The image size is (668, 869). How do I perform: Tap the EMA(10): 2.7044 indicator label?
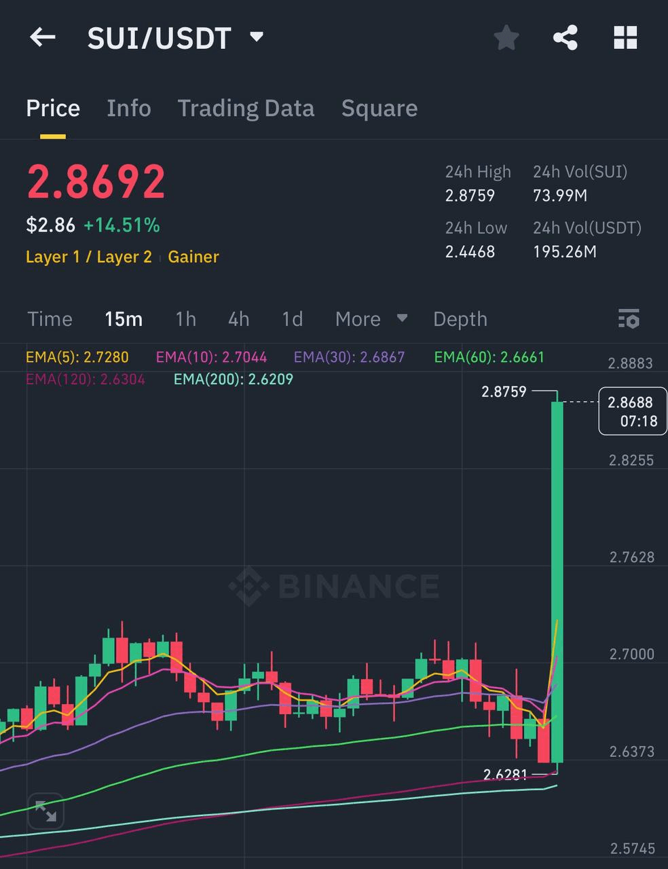[211, 357]
